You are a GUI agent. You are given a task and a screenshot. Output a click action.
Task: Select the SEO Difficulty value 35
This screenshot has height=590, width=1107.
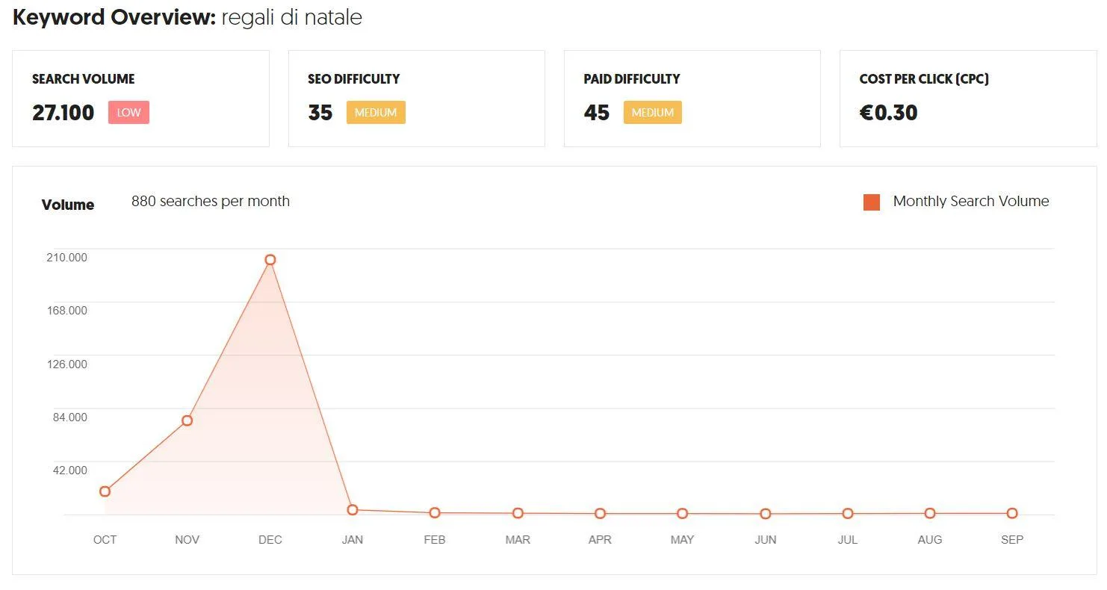(320, 113)
